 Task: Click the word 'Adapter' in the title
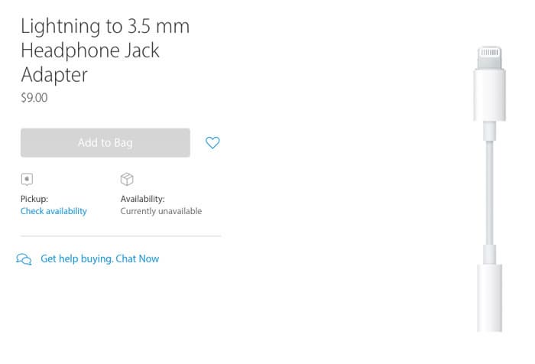pyautogui.click(x=54, y=75)
